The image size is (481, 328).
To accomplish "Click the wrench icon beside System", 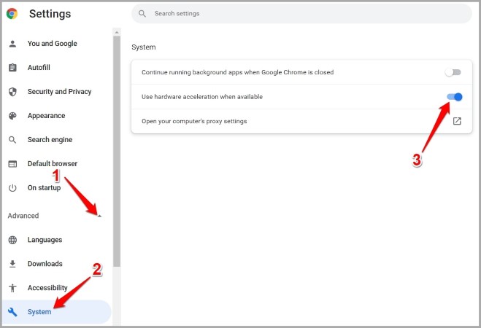I will pyautogui.click(x=12, y=312).
